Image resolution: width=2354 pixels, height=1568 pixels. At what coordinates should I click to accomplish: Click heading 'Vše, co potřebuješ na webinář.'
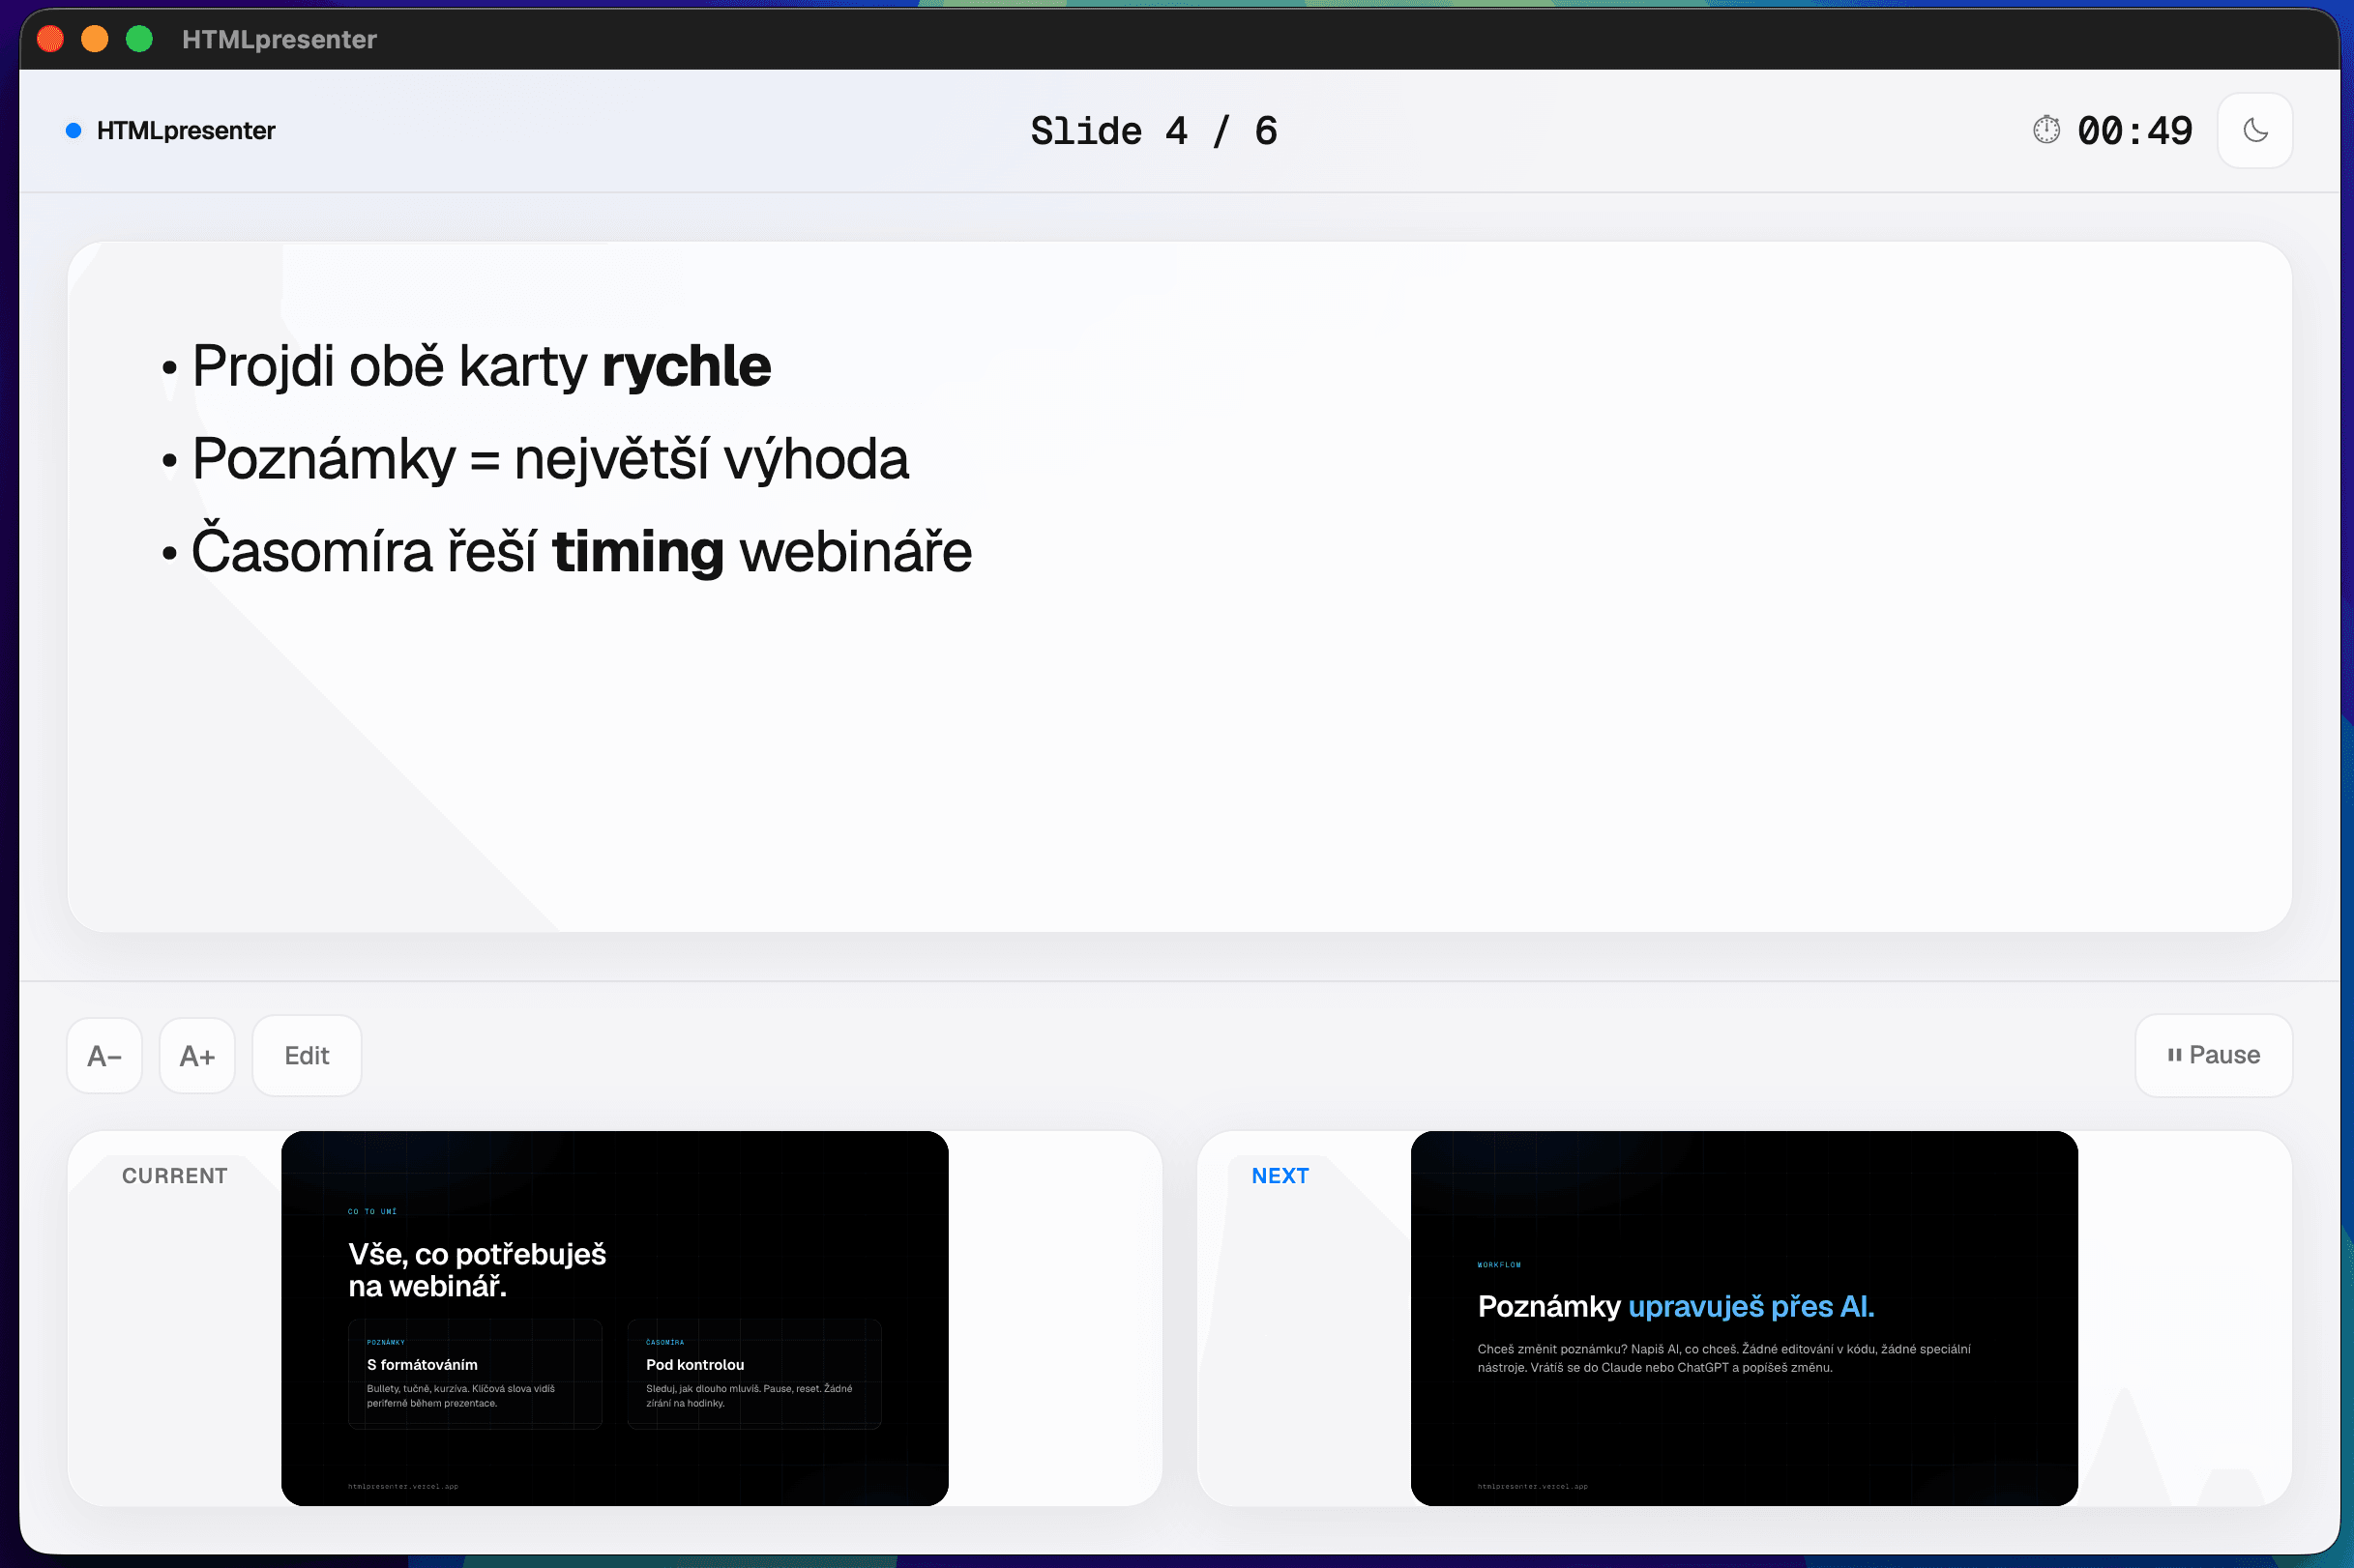477,1270
